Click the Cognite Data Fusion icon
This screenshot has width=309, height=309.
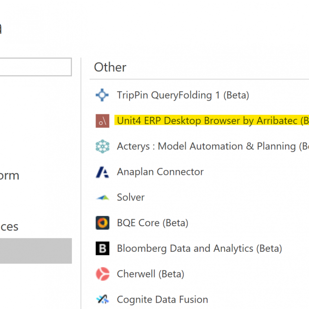coord(103,299)
